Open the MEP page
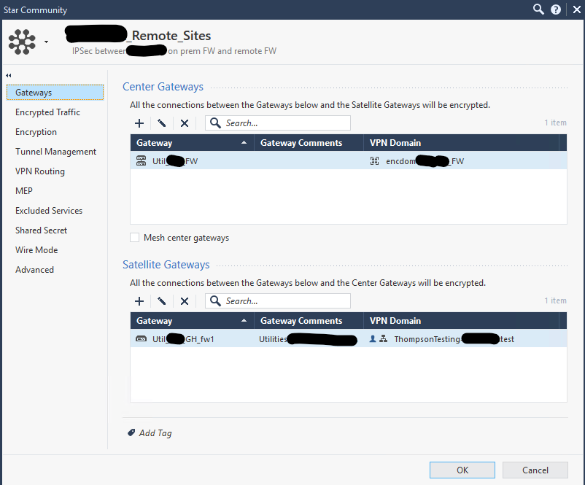Viewport: 585px width, 485px height. pos(24,191)
